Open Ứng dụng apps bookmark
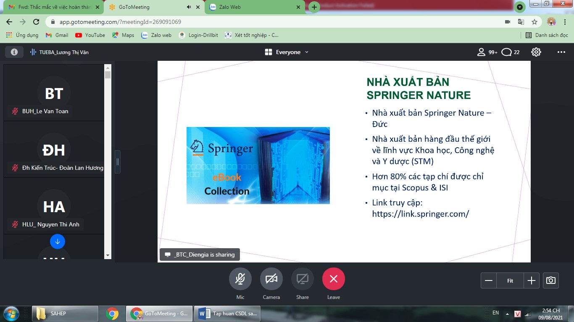The width and height of the screenshot is (574, 322). point(22,35)
